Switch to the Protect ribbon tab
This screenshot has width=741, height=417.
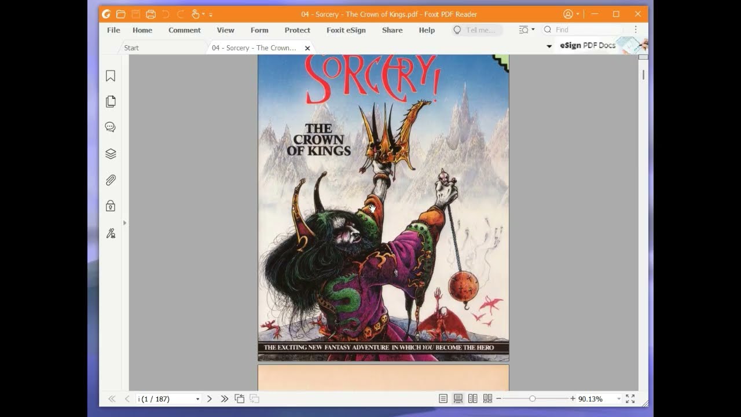point(298,30)
